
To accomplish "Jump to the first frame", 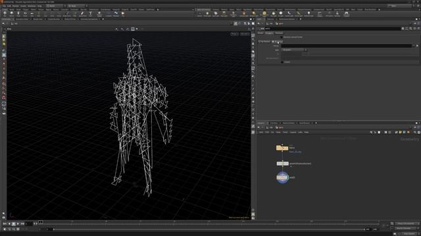I will [5, 224].
